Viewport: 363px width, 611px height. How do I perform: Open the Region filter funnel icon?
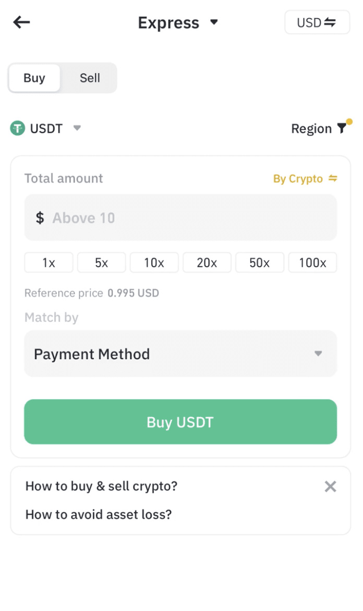coord(342,128)
